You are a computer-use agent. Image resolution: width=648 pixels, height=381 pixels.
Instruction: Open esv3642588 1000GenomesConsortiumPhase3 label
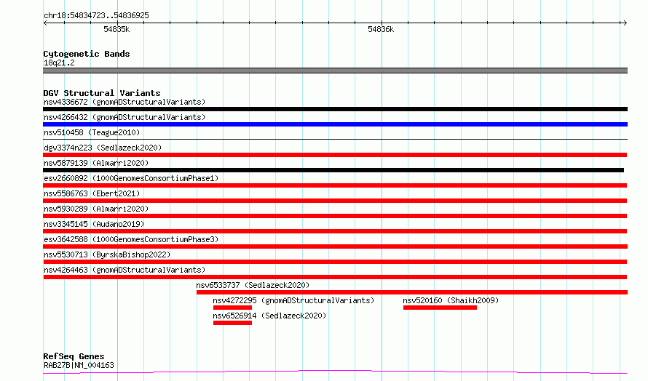[131, 239]
